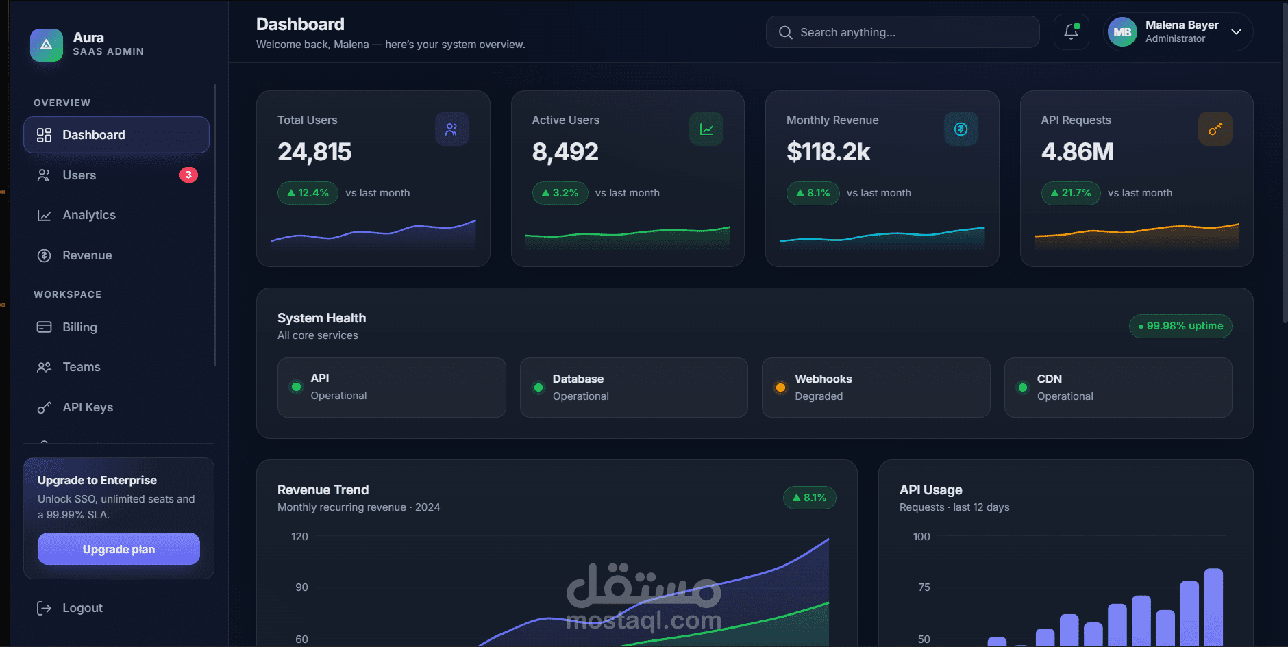Viewport: 1288px width, 647px height.
Task: Click the 4.86M API Requests value
Action: pos(1078,152)
